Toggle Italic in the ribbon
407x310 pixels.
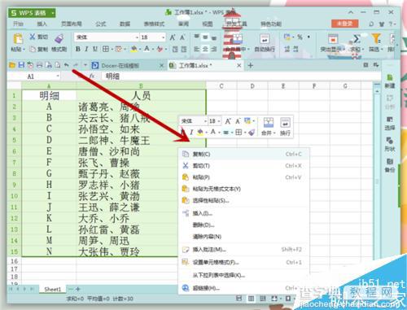86,49
